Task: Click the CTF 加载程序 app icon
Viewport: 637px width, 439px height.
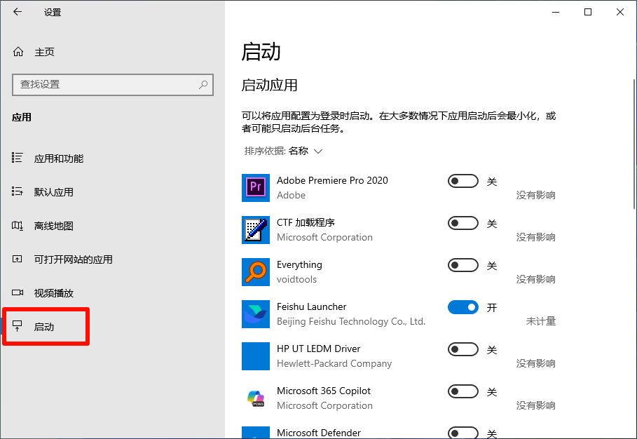Action: click(x=256, y=230)
